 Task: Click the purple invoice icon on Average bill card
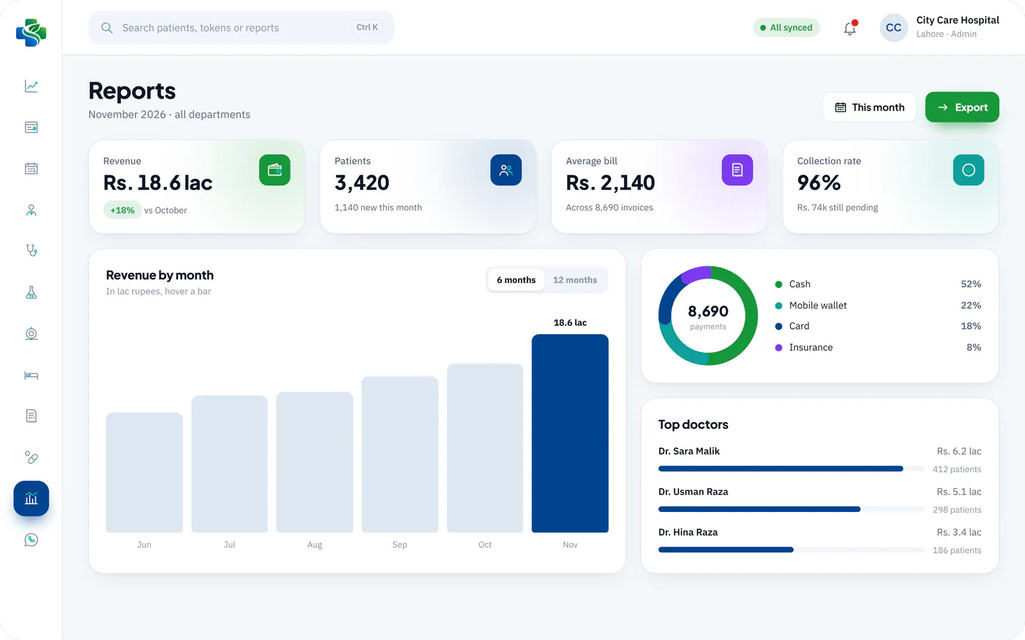(x=737, y=170)
